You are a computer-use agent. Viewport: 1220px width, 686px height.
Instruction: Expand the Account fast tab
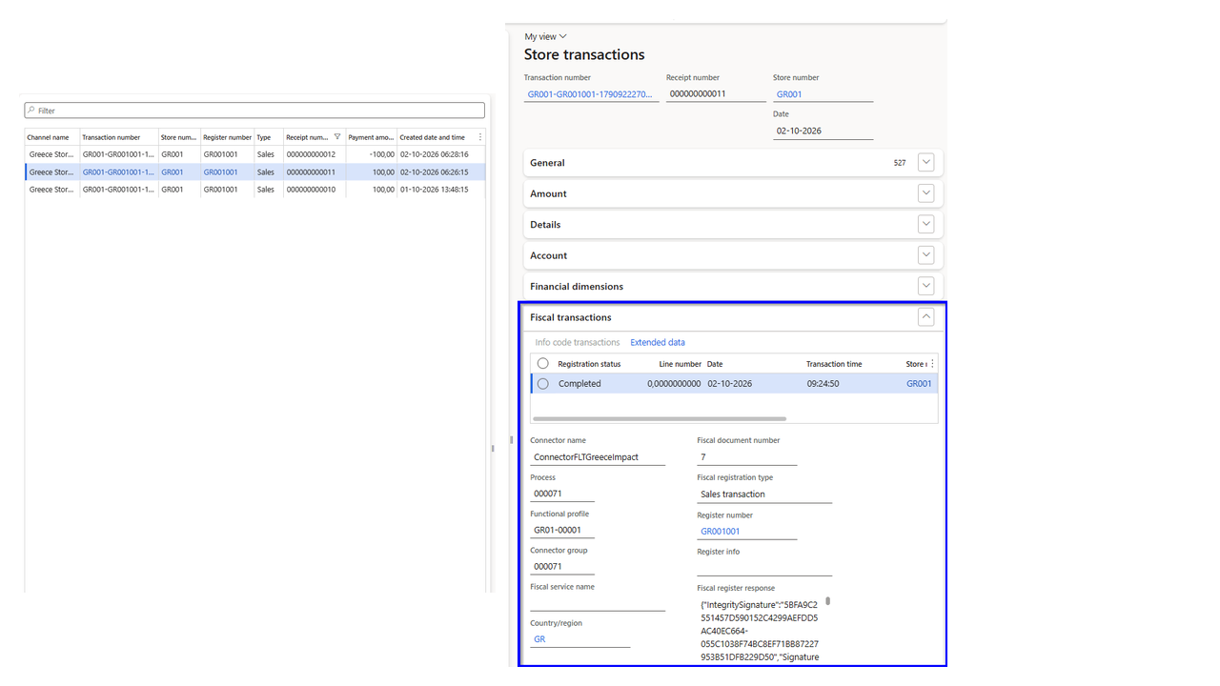point(926,255)
